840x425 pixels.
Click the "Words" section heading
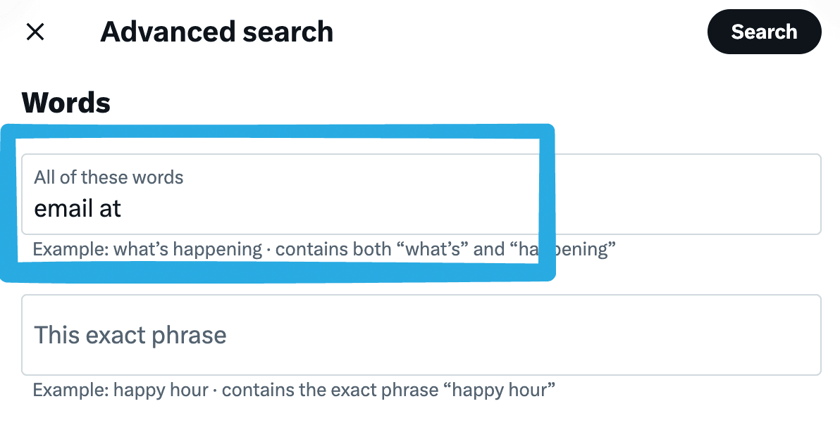pos(66,103)
